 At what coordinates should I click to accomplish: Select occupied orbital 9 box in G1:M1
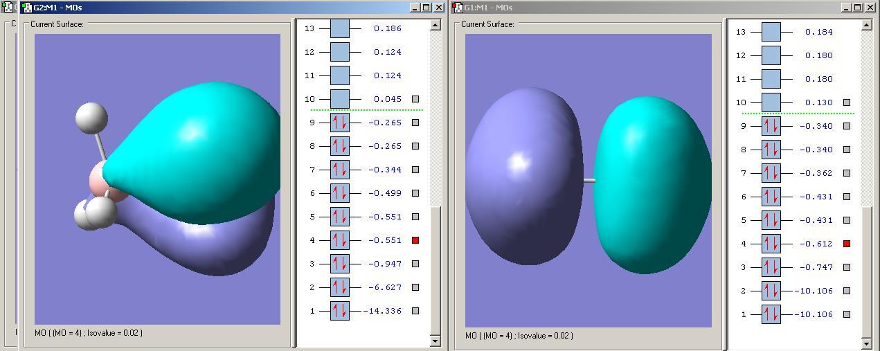771,126
